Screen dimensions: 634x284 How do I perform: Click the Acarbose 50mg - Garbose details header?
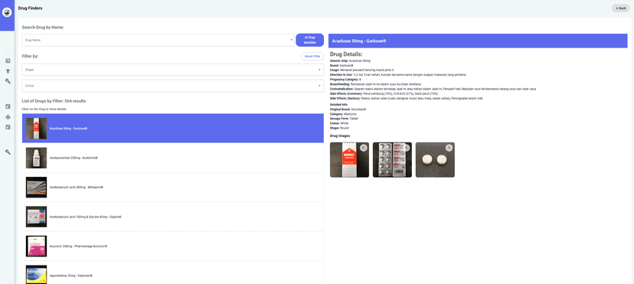tap(478, 41)
